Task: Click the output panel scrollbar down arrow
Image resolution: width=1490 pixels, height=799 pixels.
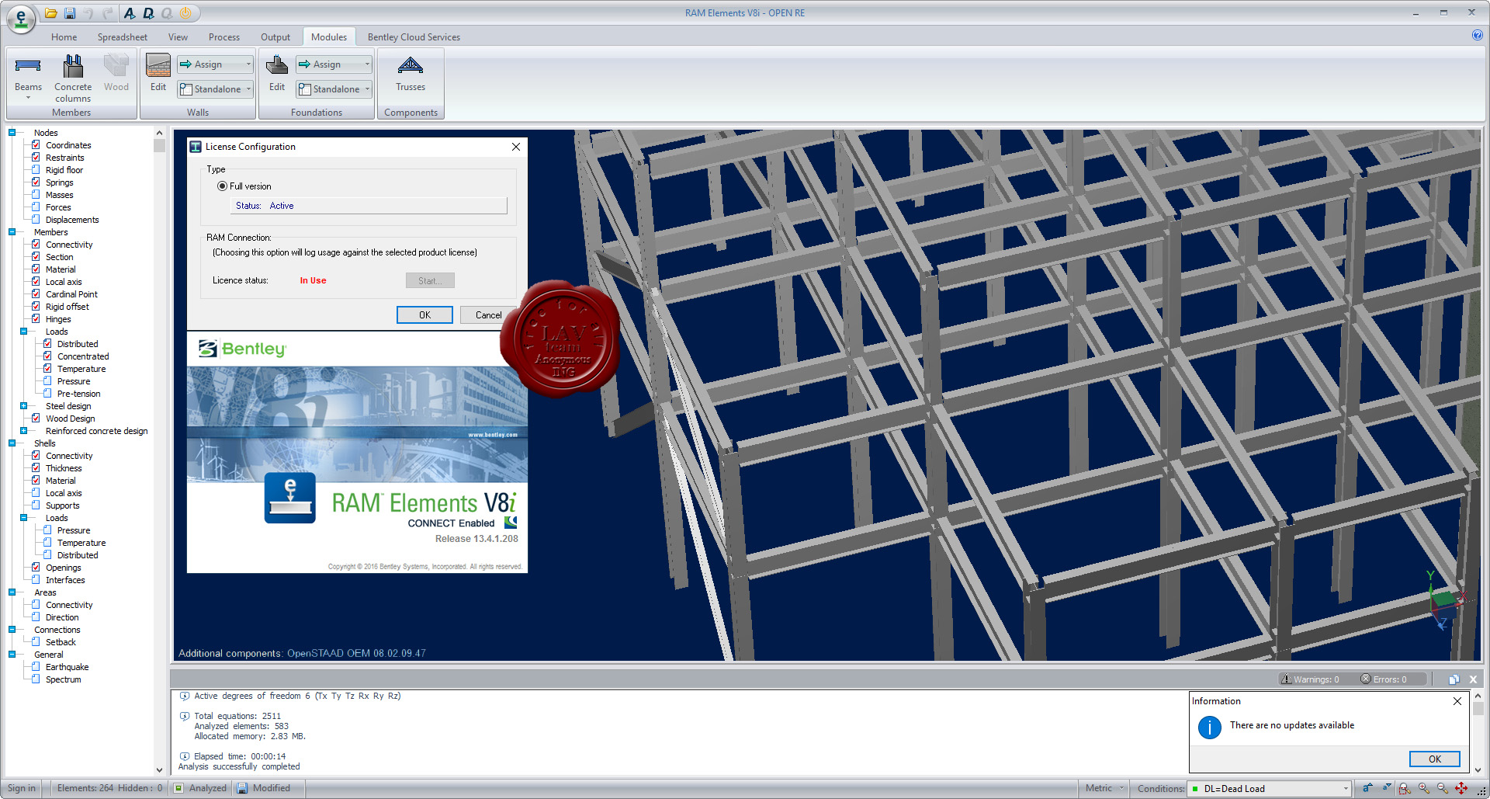Action: tap(1478, 769)
